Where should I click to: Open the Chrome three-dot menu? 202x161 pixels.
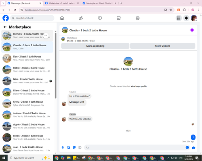coord(198,10)
